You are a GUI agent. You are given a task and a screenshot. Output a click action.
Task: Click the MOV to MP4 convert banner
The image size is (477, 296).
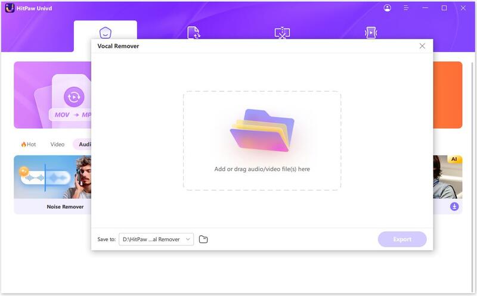[x=52, y=95]
